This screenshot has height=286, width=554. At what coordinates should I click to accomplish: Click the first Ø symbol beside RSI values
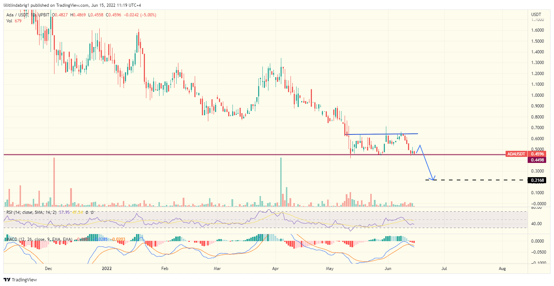point(87,212)
